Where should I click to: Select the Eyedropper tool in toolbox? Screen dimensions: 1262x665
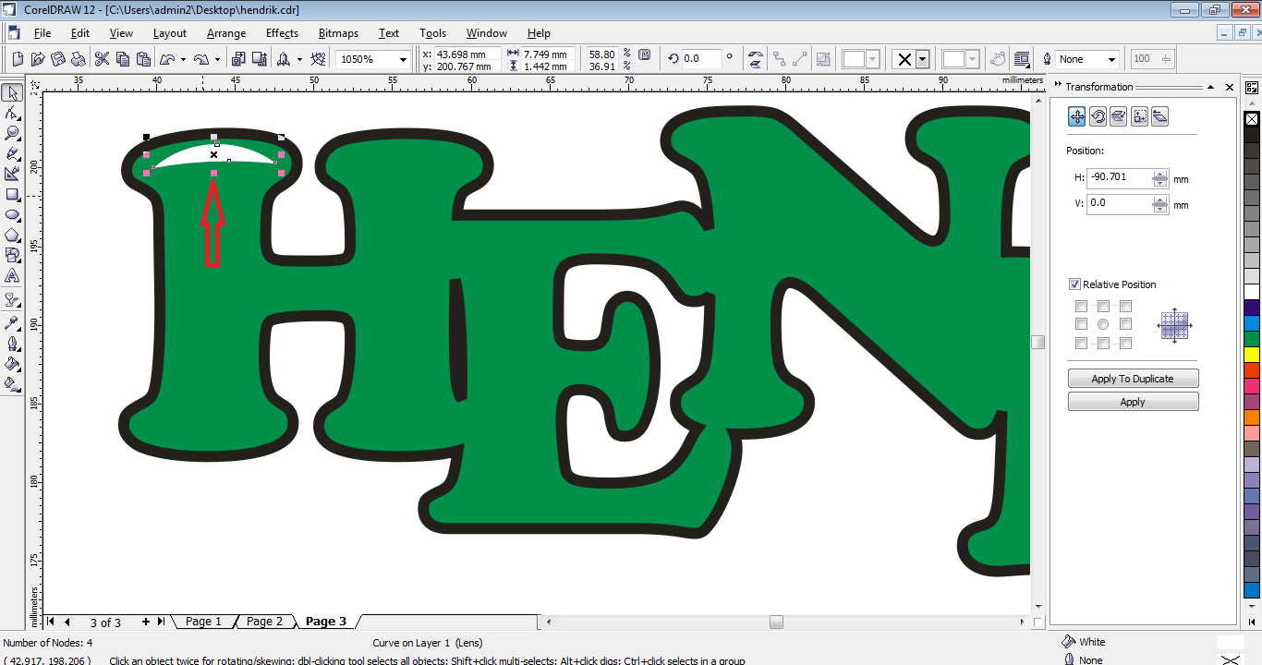(12, 322)
